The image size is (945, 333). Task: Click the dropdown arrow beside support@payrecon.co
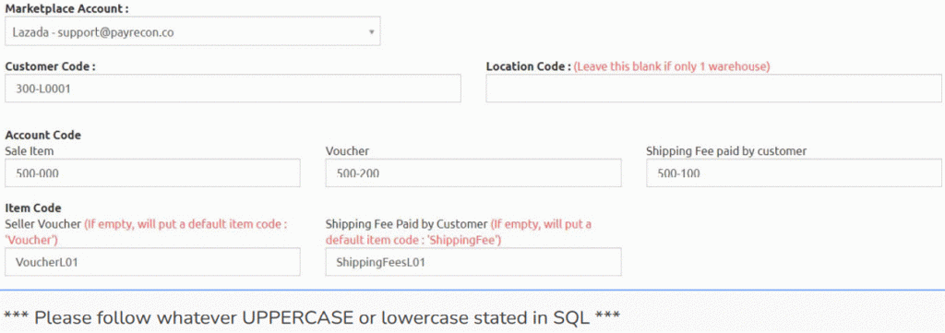tap(371, 32)
